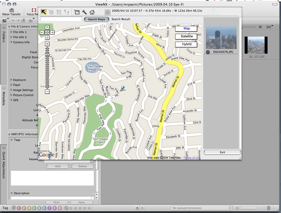
Task: Collapse the GPS section
Action: (11, 100)
